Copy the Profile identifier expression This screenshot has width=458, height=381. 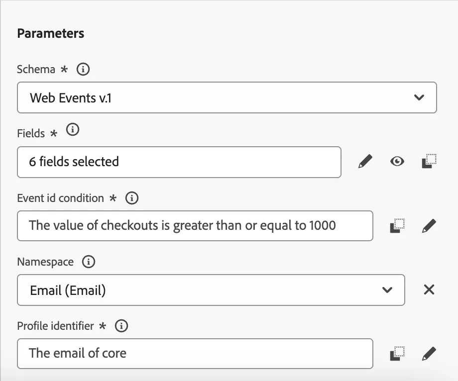pyautogui.click(x=397, y=354)
